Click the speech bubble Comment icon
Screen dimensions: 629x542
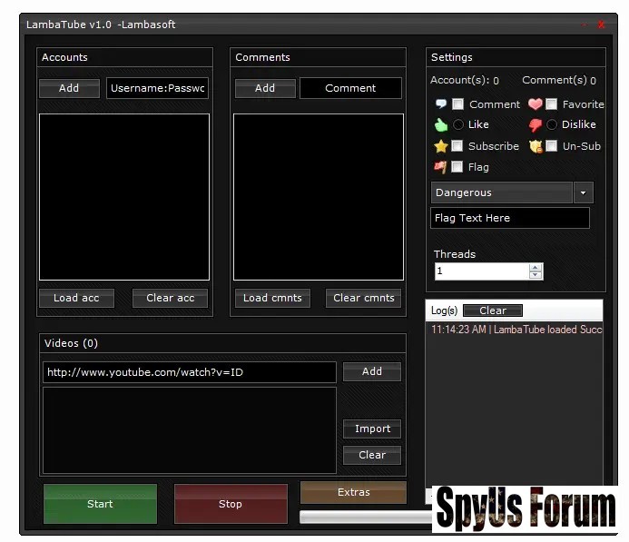(x=441, y=104)
